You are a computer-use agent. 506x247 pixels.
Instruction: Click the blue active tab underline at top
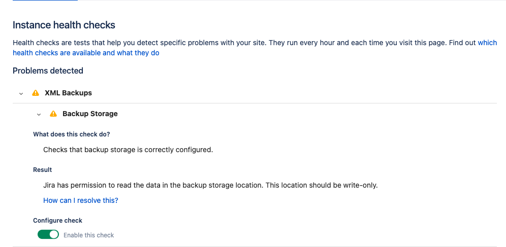pyautogui.click(x=45, y=1)
